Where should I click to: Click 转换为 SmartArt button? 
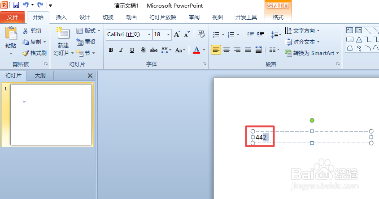[x=312, y=53]
